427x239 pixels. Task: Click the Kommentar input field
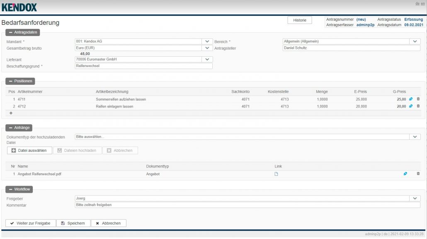point(247,205)
